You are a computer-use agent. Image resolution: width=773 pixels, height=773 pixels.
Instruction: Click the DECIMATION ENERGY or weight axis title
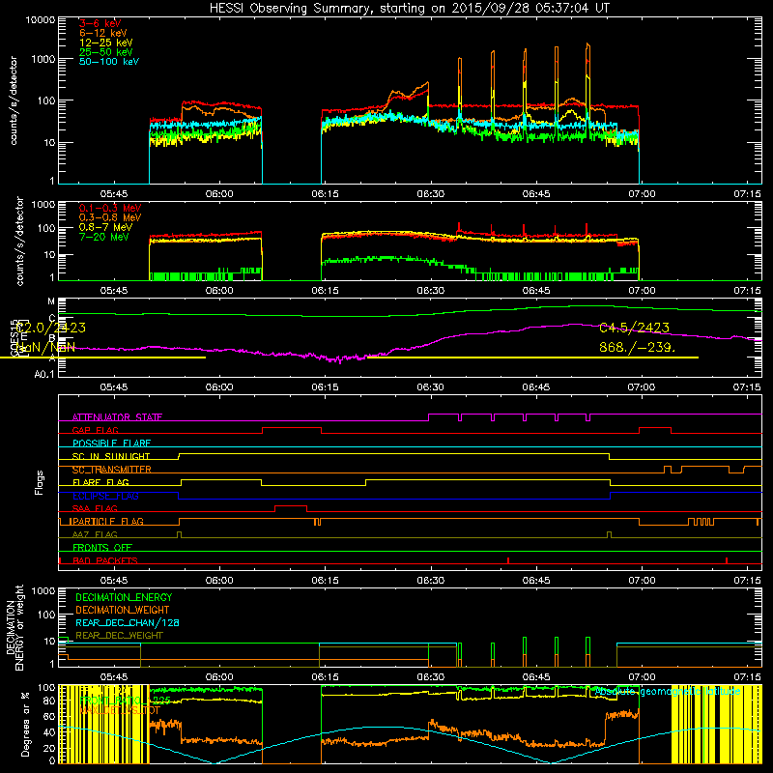click(14, 627)
